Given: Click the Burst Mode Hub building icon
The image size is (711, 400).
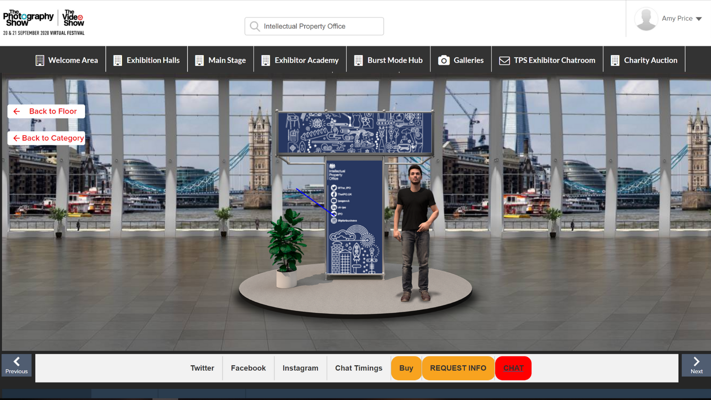Looking at the screenshot, I should tap(359, 60).
